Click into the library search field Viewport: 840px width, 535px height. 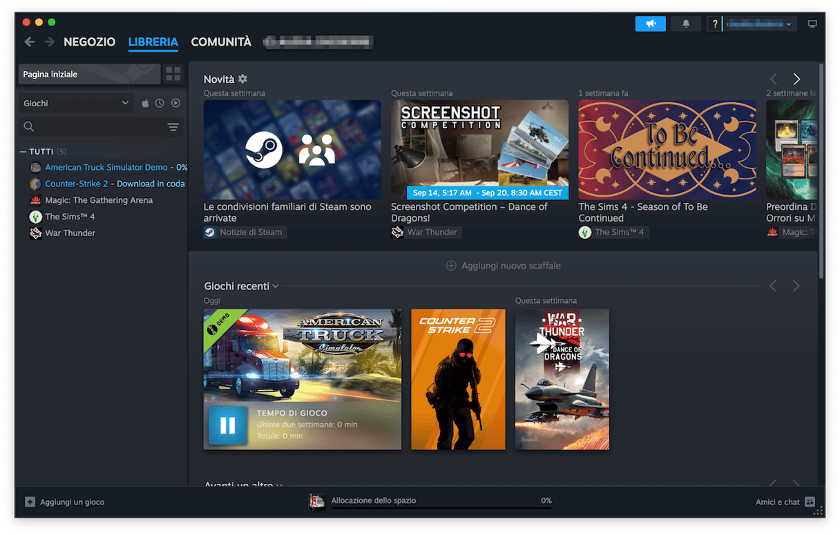pos(99,127)
